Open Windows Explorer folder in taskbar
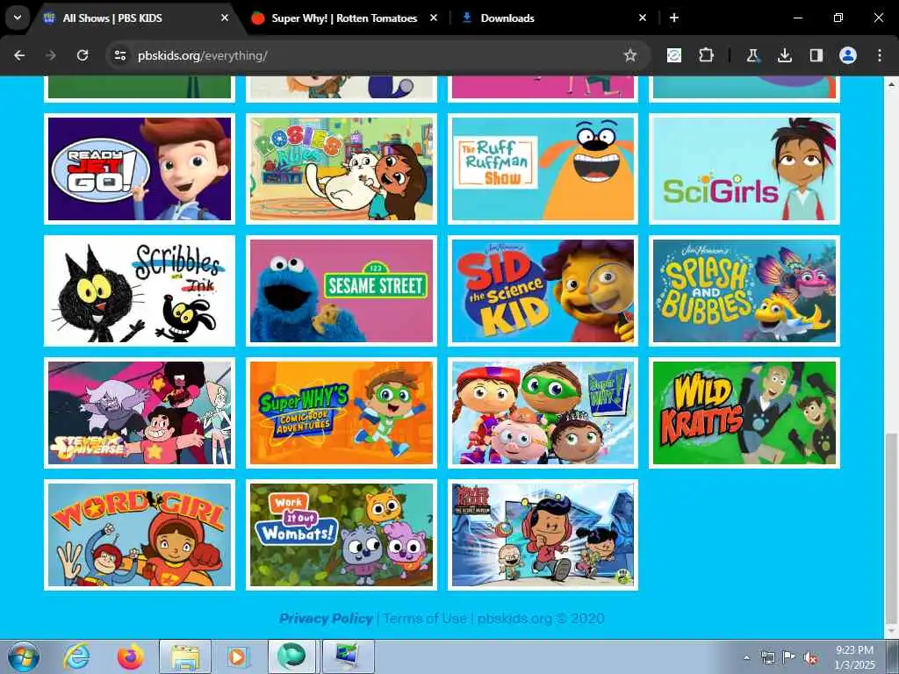 pyautogui.click(x=184, y=656)
